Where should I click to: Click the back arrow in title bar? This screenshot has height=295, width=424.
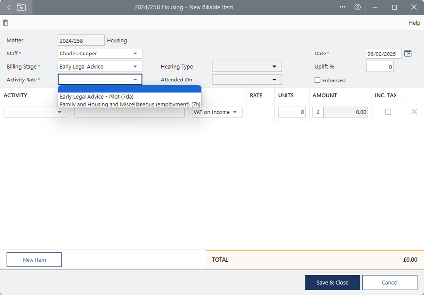pos(8,7)
